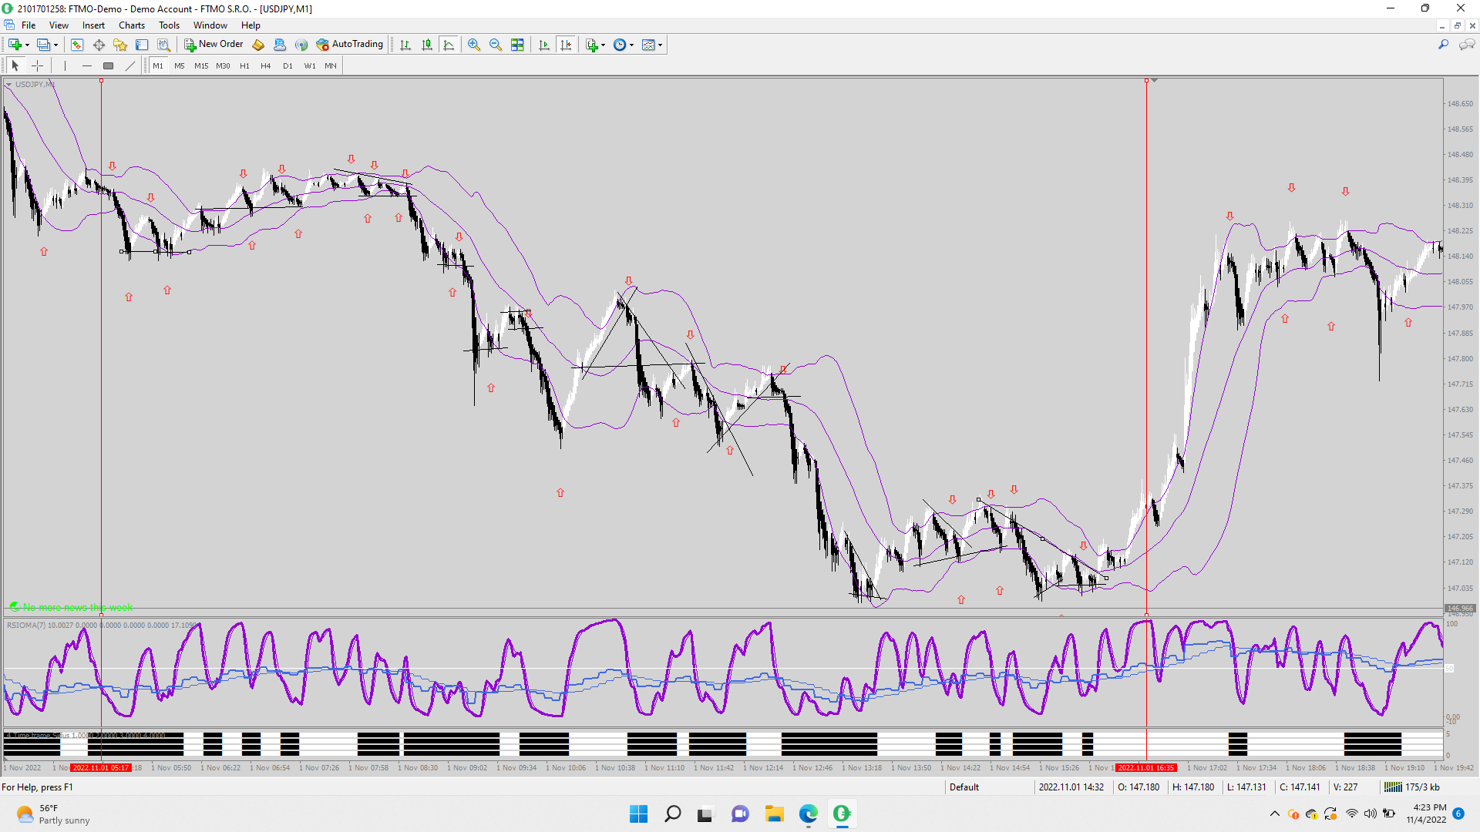
Task: Open File Explorer from the taskbar
Action: tap(774, 814)
